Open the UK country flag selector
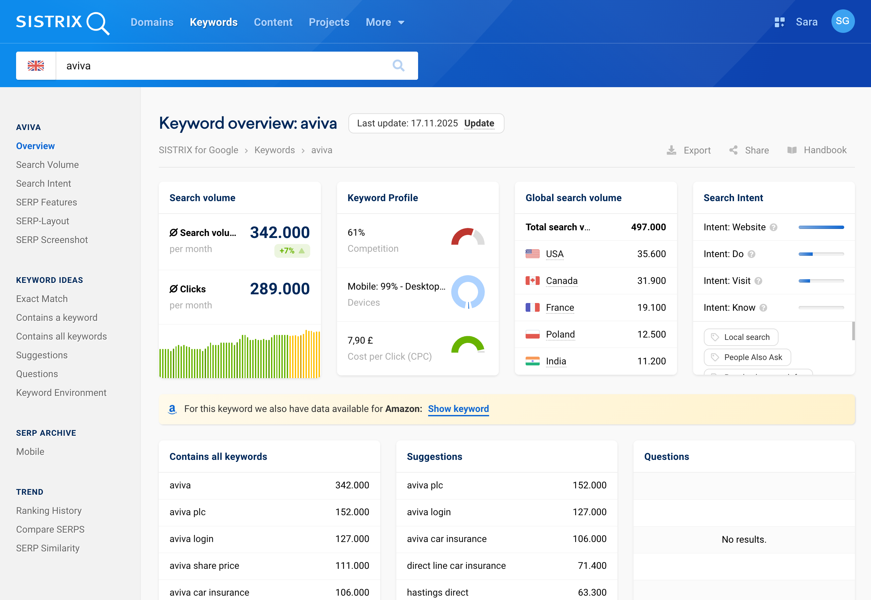The width and height of the screenshot is (871, 600). pyautogui.click(x=36, y=65)
